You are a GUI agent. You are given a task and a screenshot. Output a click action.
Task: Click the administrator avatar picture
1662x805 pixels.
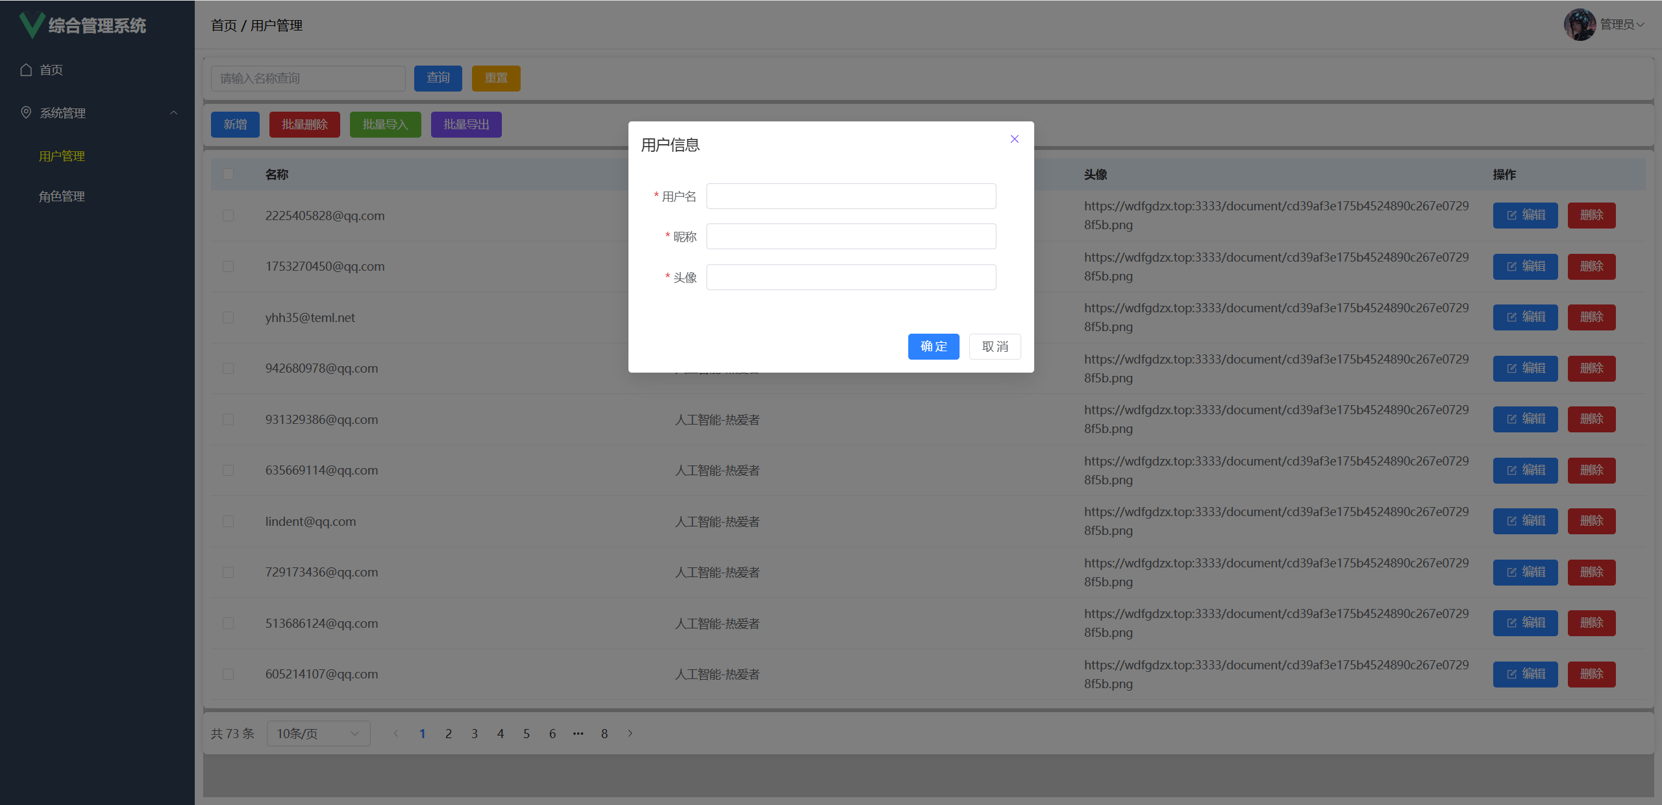pyautogui.click(x=1579, y=25)
